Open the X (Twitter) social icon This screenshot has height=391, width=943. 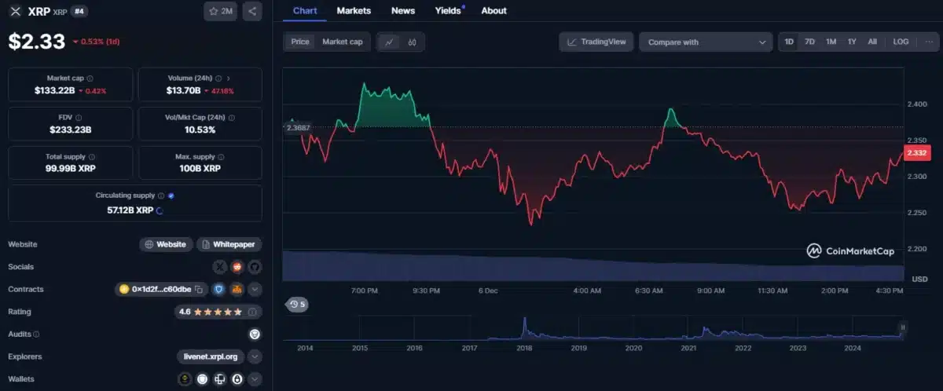(x=219, y=267)
